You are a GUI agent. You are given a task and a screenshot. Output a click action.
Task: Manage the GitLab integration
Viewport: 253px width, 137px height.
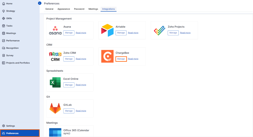pyautogui.click(x=69, y=111)
